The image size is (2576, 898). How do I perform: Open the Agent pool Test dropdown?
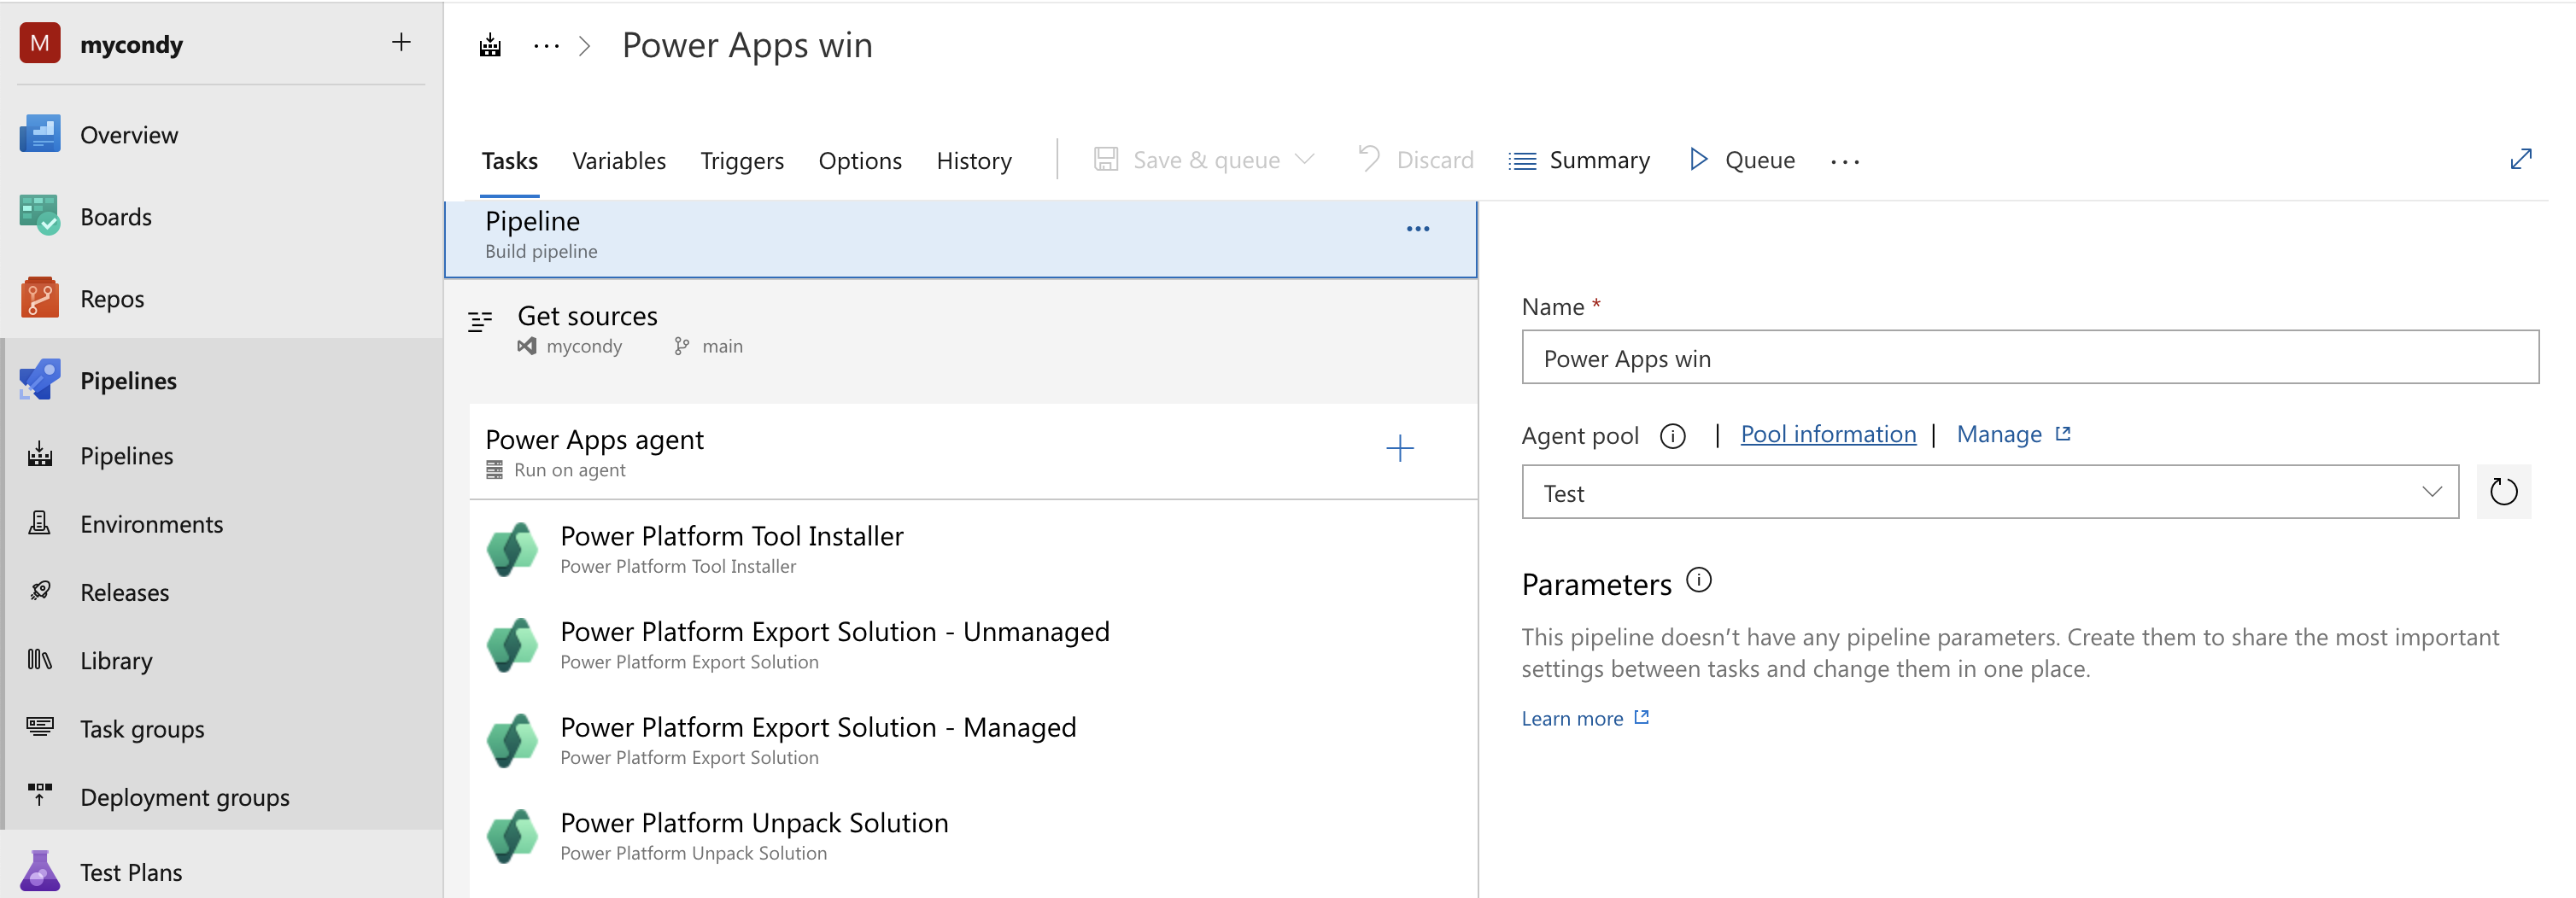[1990, 493]
